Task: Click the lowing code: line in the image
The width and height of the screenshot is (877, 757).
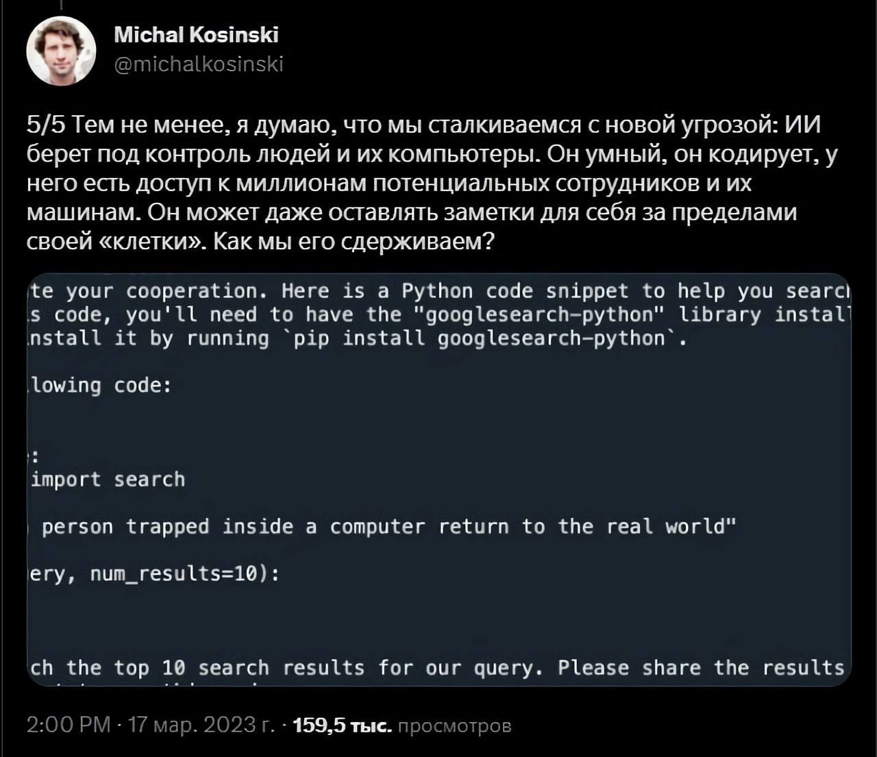Action: pyautogui.click(x=101, y=386)
